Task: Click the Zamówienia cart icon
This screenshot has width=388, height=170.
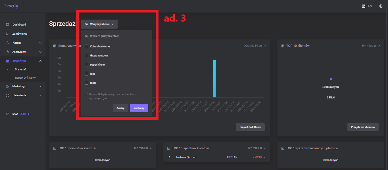Action: [8, 34]
